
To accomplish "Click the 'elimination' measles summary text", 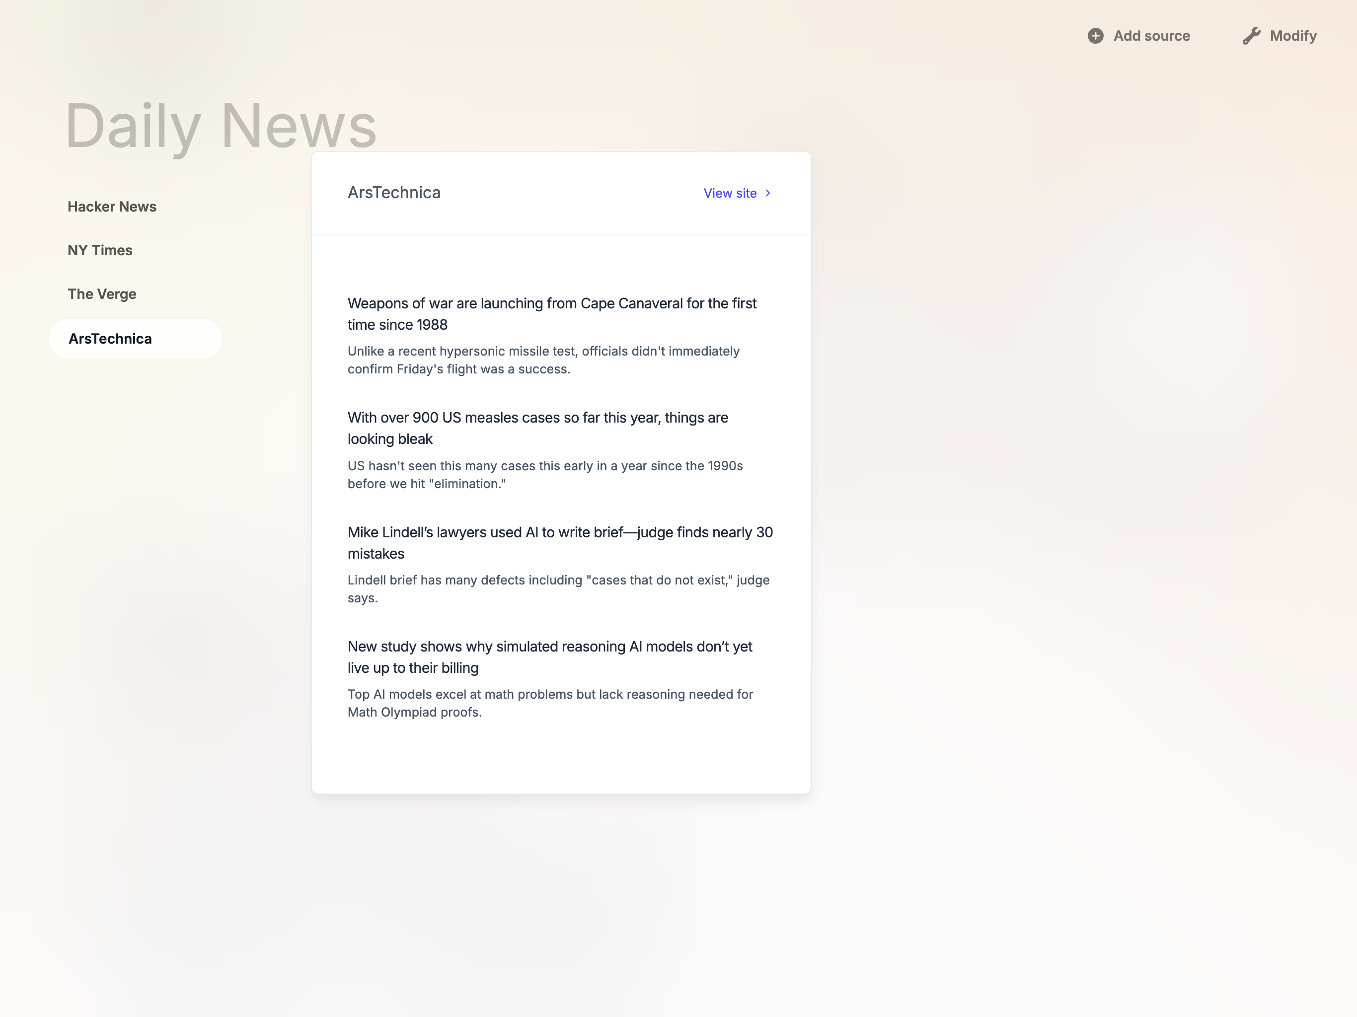I will pos(545,475).
